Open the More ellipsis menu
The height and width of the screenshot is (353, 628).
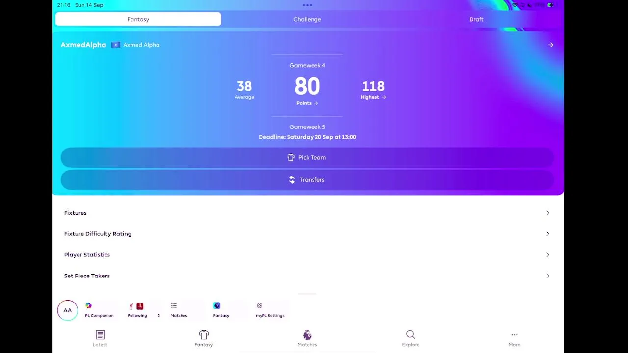514,335
